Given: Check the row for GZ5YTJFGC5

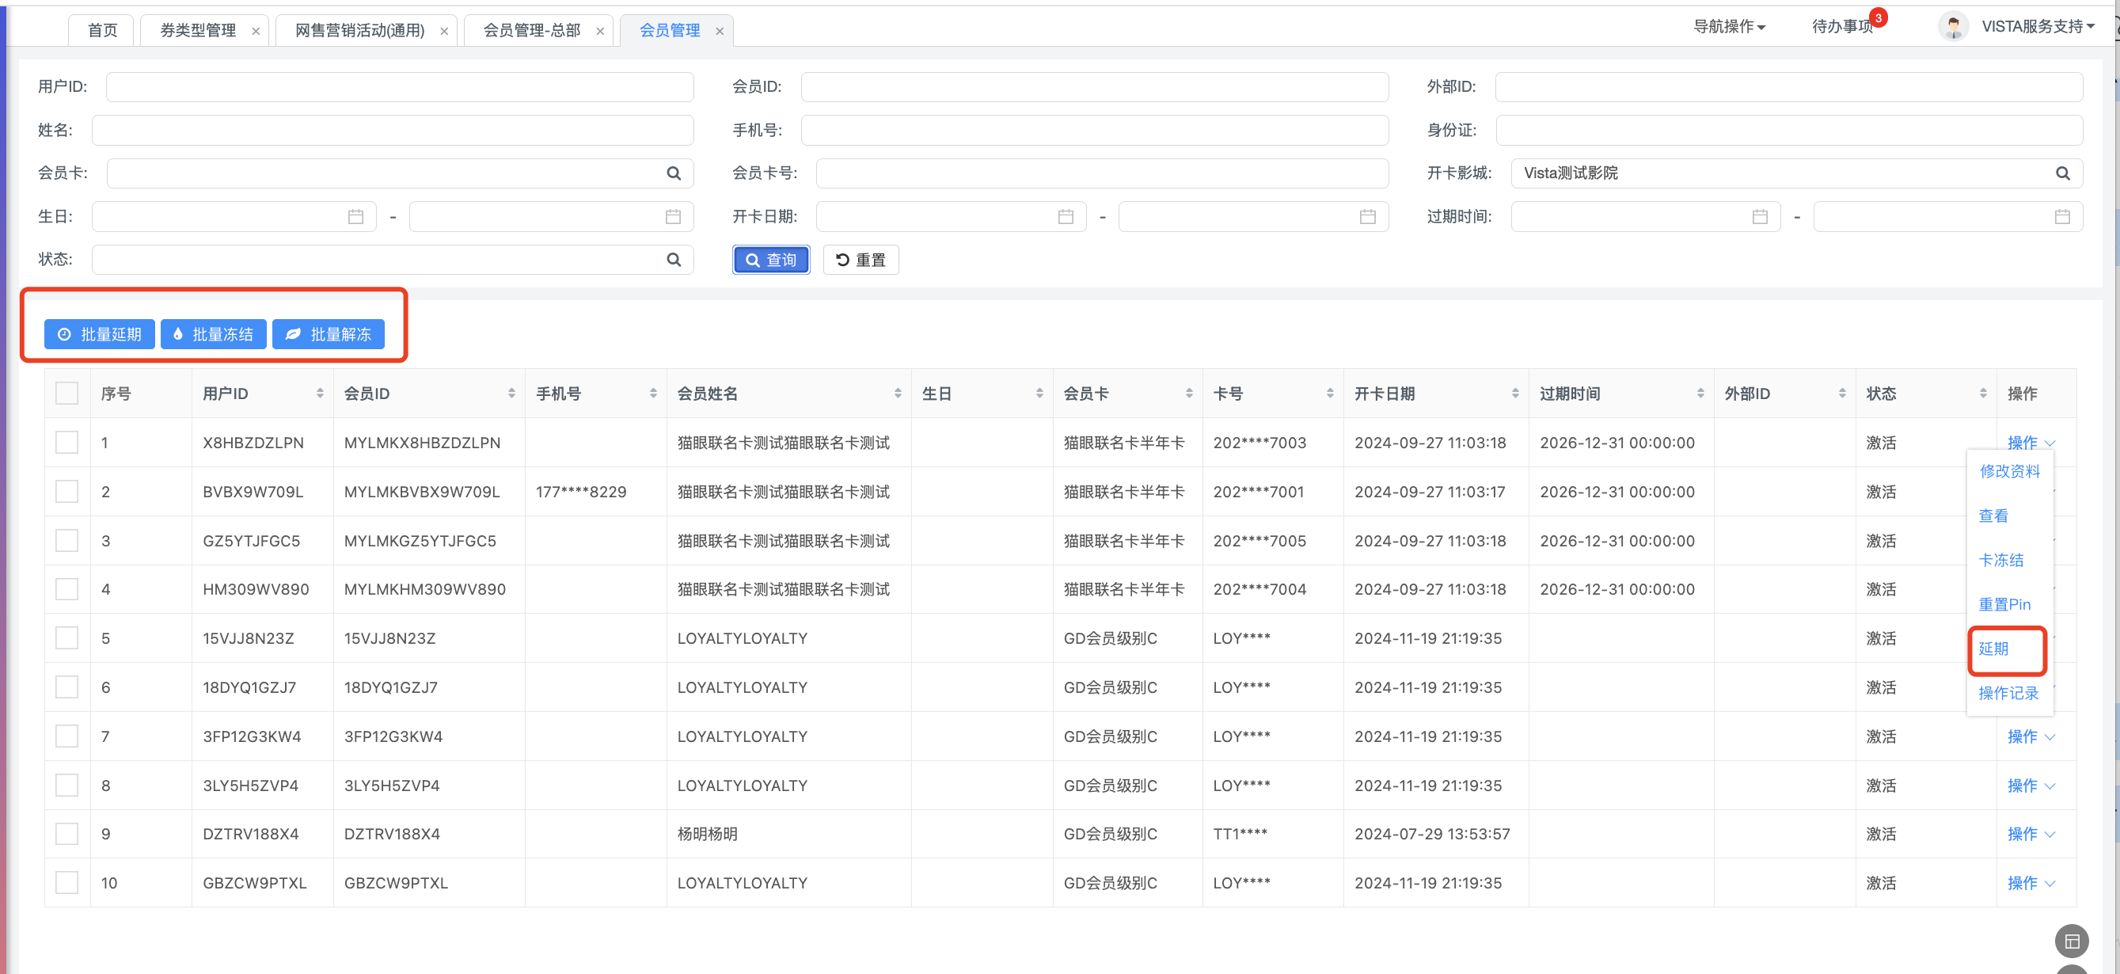Looking at the screenshot, I should [66, 541].
